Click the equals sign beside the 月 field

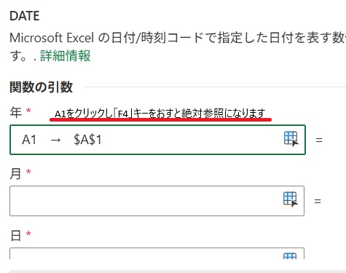[x=318, y=201]
